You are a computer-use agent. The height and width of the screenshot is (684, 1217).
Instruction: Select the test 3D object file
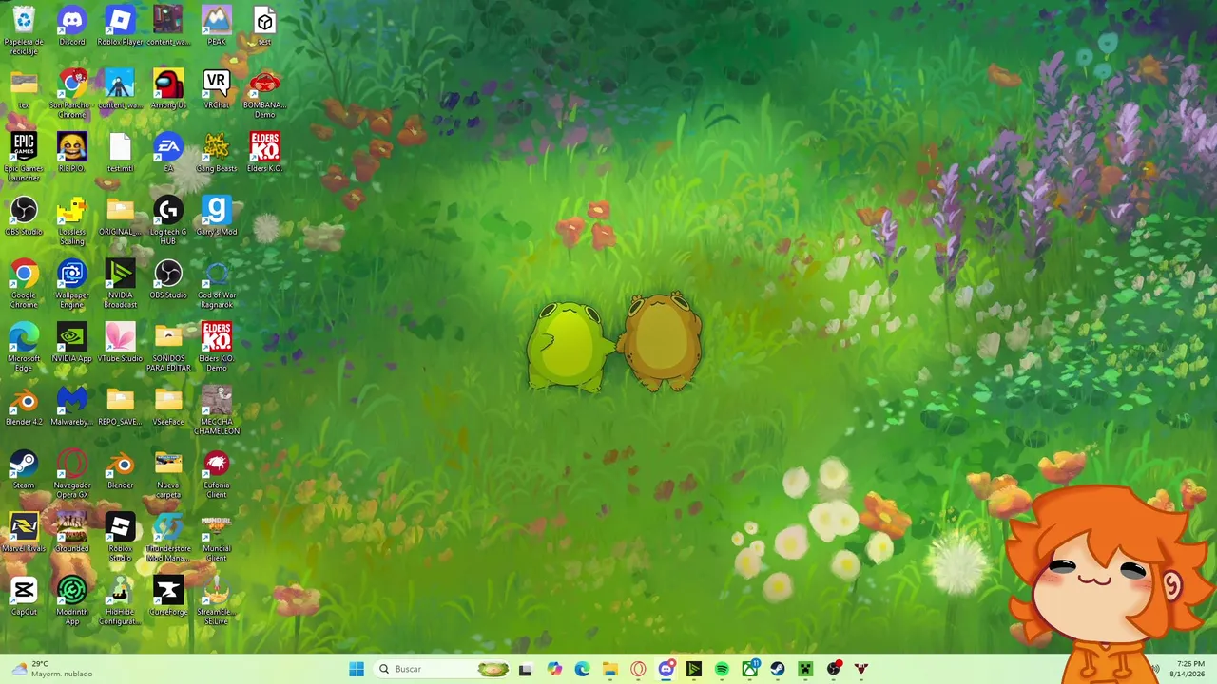tap(265, 26)
